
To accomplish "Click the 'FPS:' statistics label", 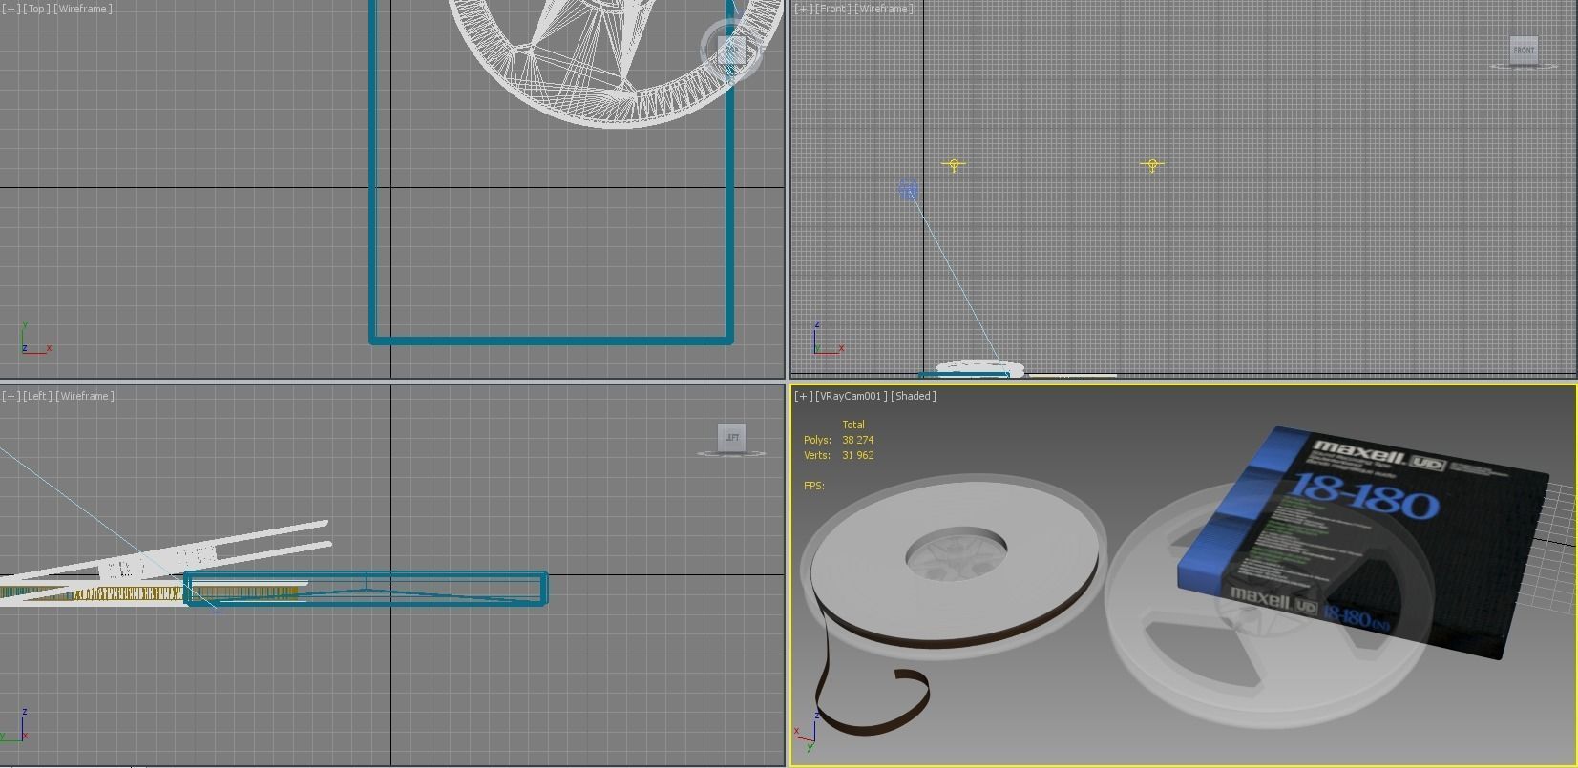I will click(x=814, y=486).
